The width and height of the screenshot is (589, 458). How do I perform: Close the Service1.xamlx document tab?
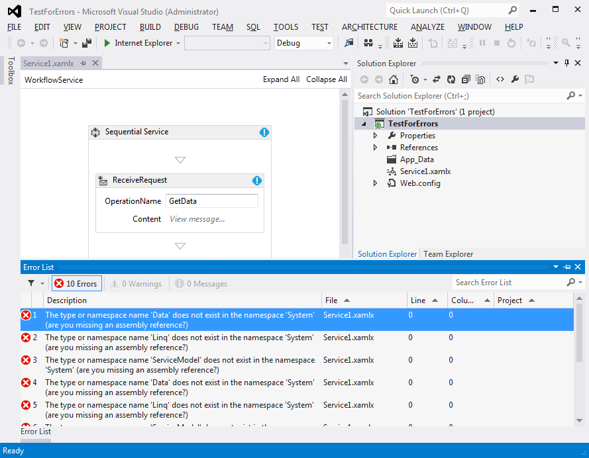95,63
